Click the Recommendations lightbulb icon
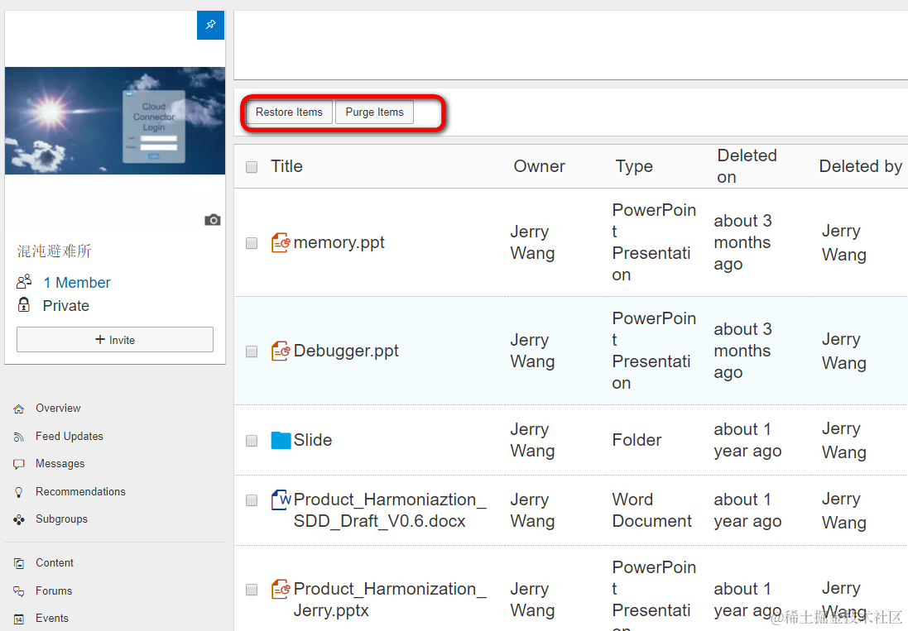908x631 pixels. (x=18, y=492)
